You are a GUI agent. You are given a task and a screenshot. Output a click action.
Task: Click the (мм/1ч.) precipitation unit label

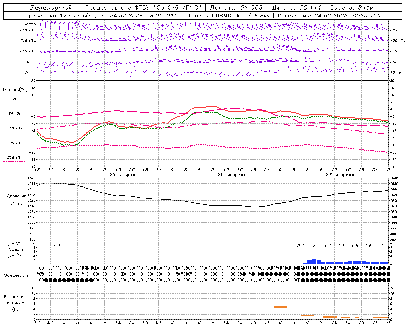coord(16,255)
